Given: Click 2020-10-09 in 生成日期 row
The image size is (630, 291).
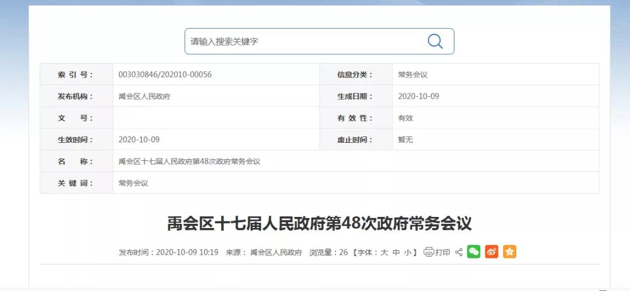Looking at the screenshot, I should click(x=419, y=96).
